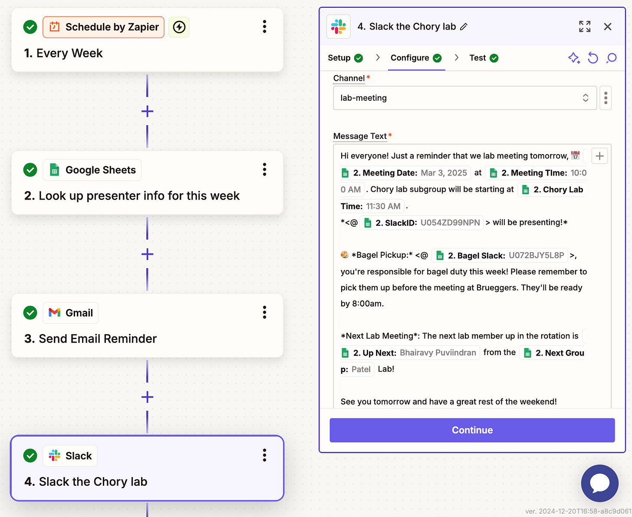Screen dimensions: 632x517
Task: Click the chevron between Configure and Test
Action: (456, 57)
